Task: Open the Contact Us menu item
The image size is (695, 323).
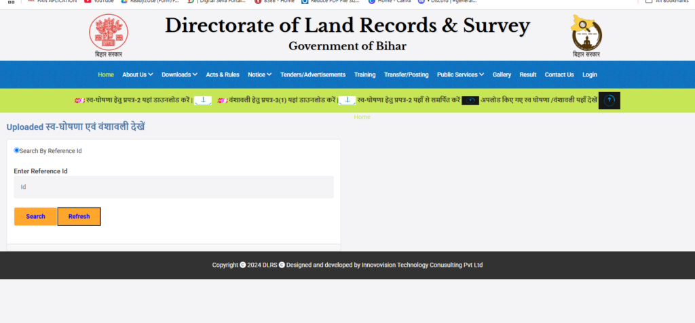Action: coord(559,74)
